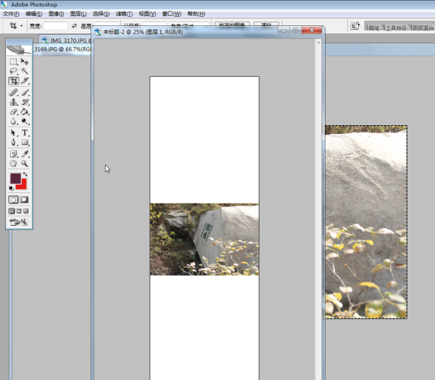Select the Rectangle shape tool
This screenshot has width=435, height=380.
25,143
